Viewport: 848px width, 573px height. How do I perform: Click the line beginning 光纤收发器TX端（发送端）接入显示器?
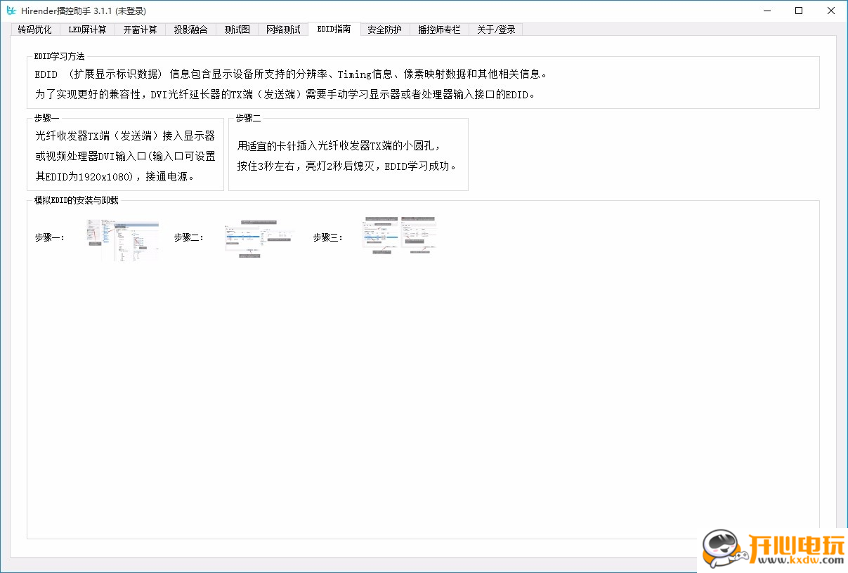pyautogui.click(x=125, y=136)
